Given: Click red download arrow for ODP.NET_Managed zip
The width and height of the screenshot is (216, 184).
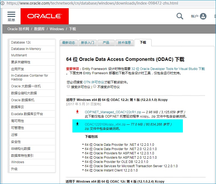Looking at the screenshot, I should pyautogui.click(x=78, y=112).
